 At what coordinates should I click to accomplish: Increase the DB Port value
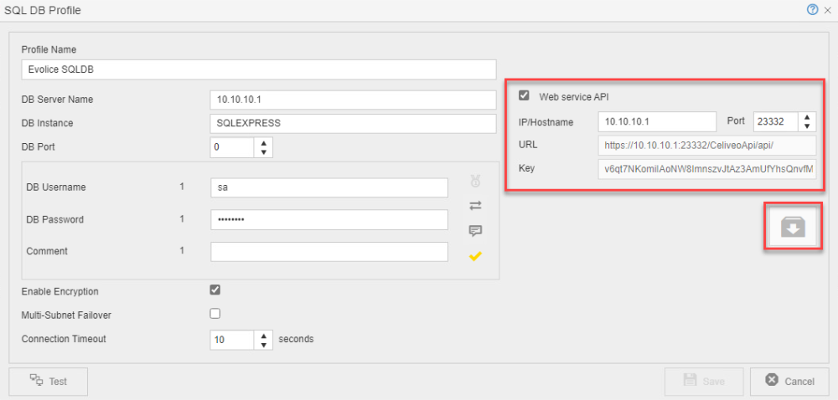[x=265, y=143]
